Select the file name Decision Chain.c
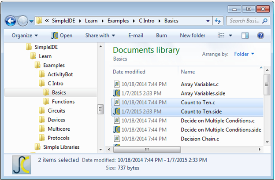 200,139
